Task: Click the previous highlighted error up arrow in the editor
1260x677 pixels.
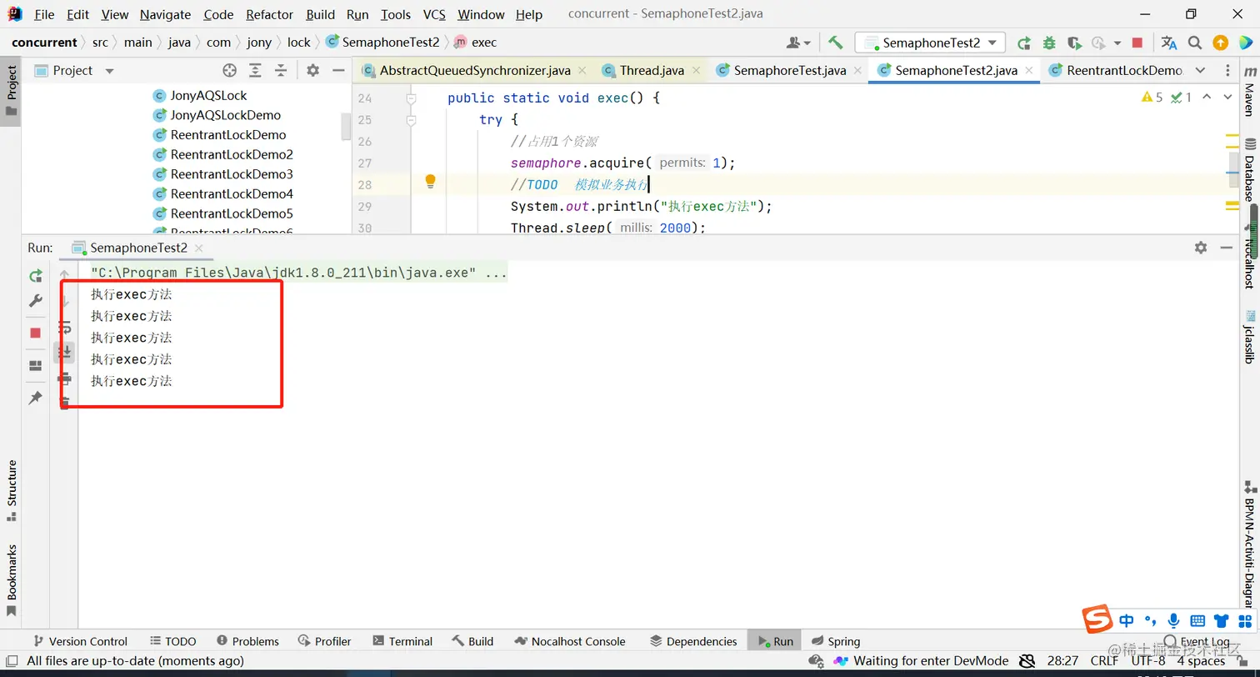Action: pyautogui.click(x=1207, y=98)
